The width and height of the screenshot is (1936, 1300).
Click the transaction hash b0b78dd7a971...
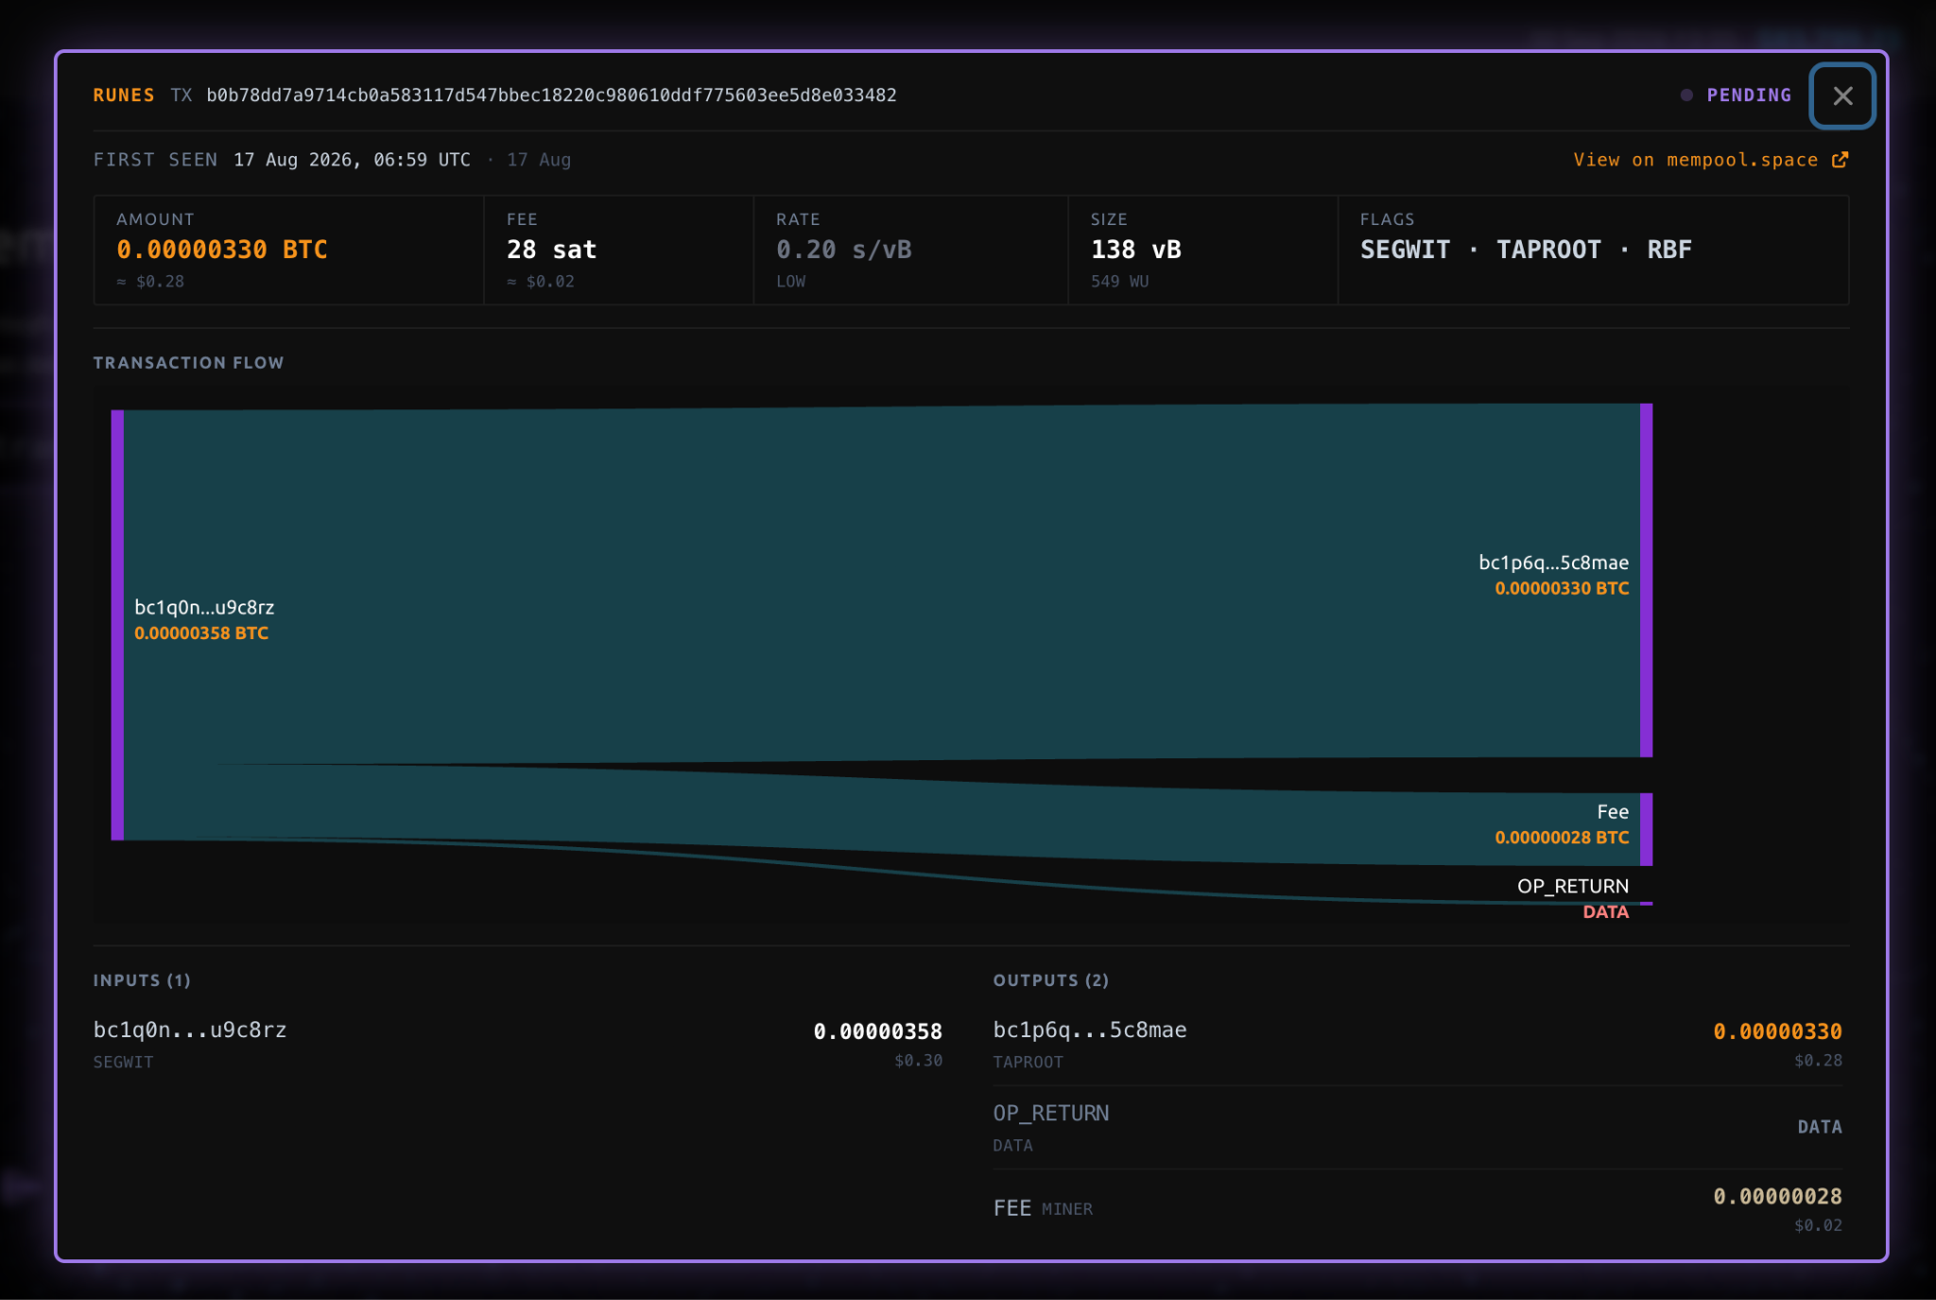(x=551, y=95)
